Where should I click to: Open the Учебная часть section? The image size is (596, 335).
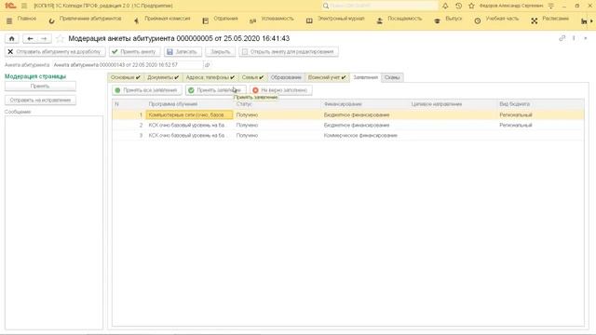496,20
